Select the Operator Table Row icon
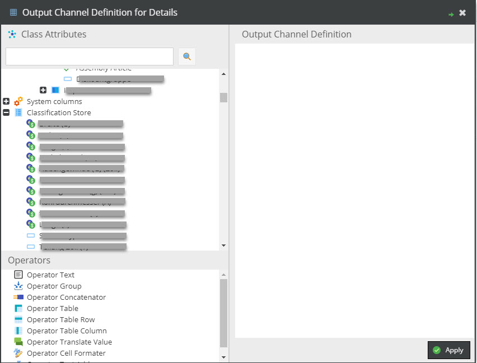 click(18, 319)
